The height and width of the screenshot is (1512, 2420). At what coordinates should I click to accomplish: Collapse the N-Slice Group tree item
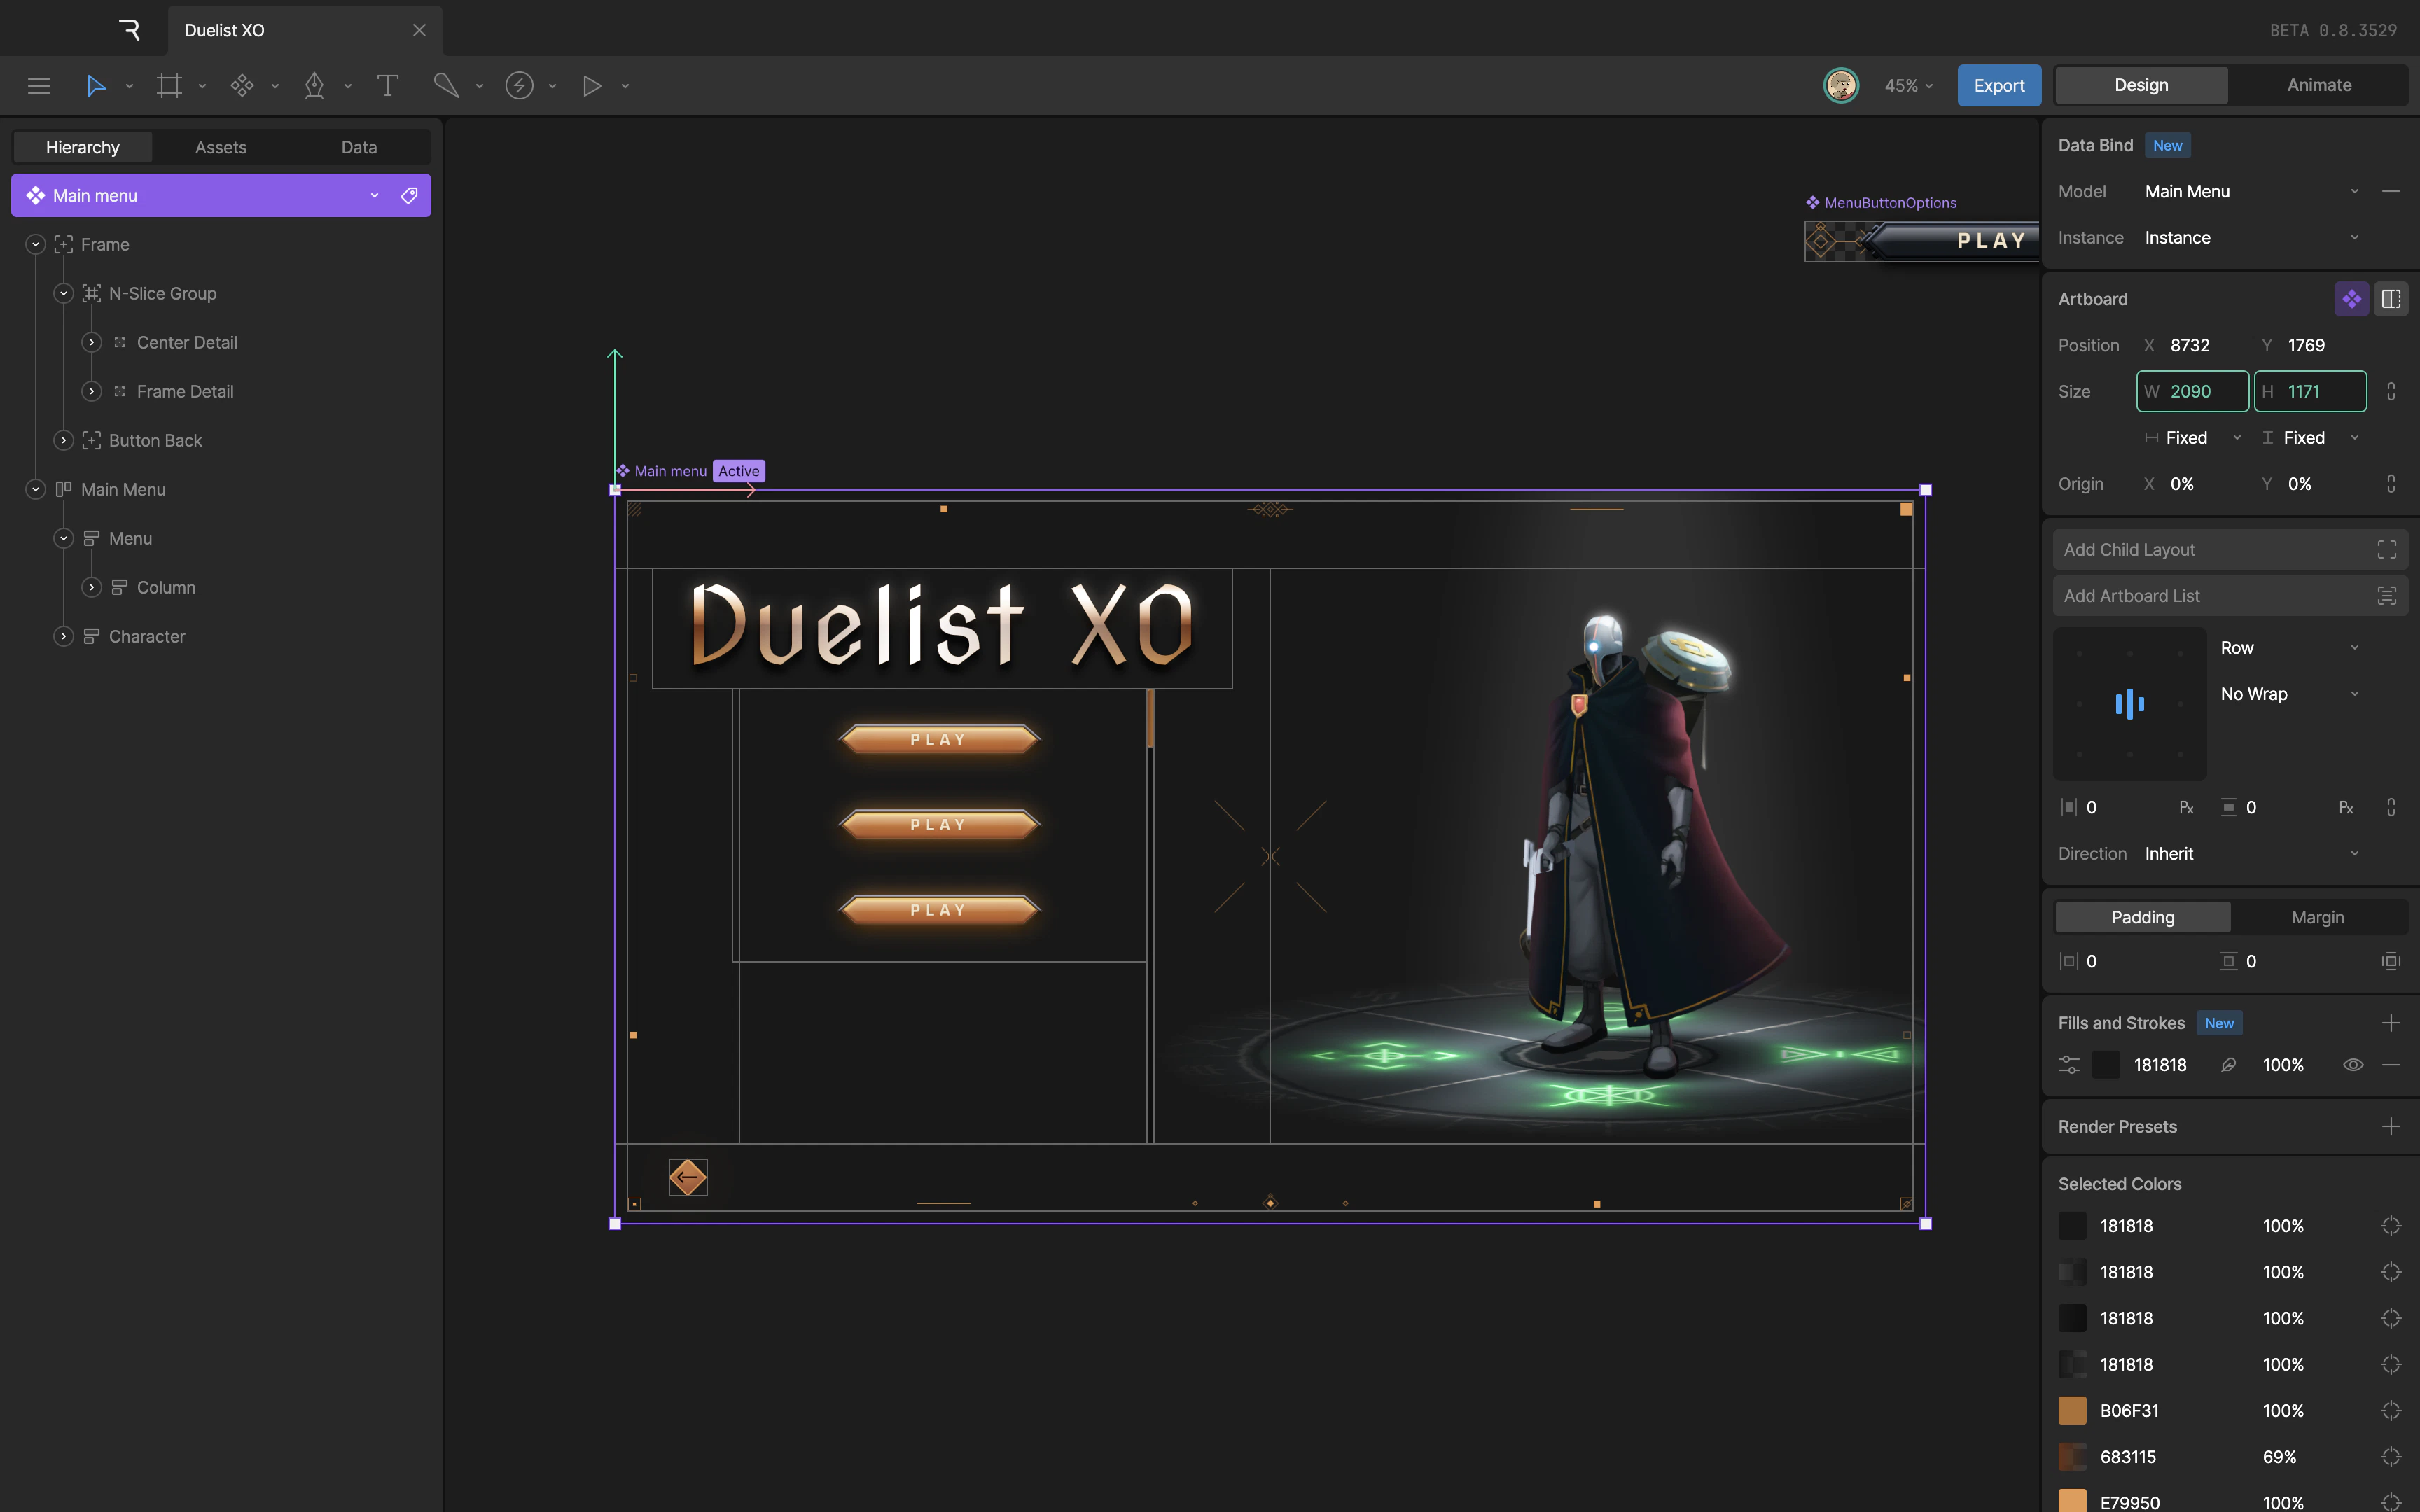point(64,294)
